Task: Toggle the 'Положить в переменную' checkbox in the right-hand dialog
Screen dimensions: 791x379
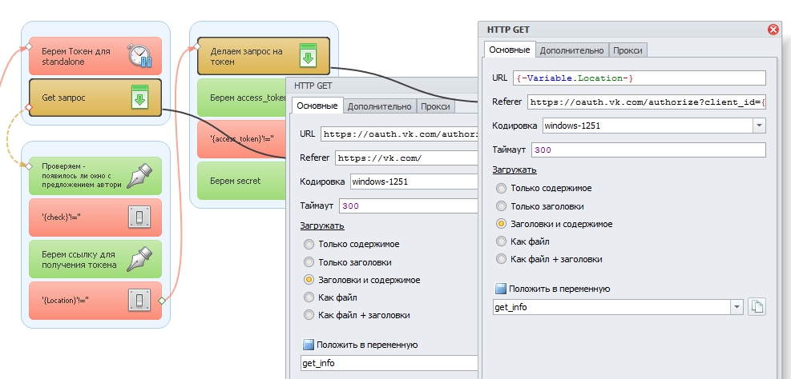Action: 501,289
